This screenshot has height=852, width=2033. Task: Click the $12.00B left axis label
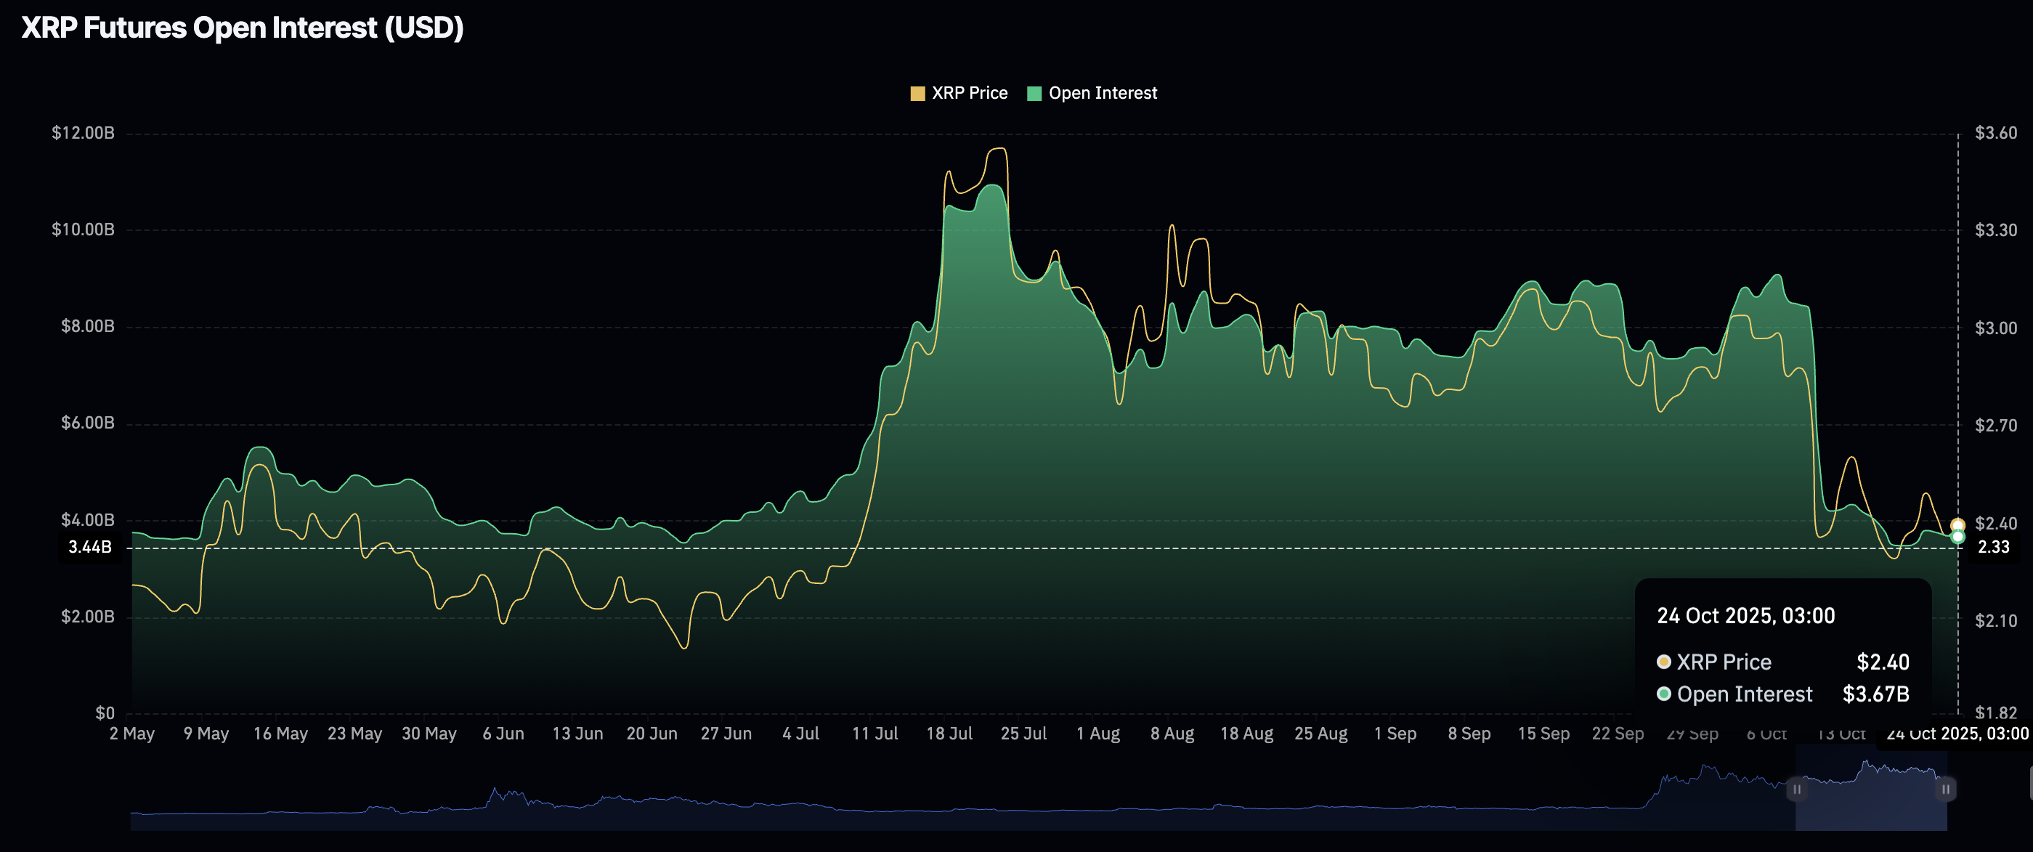pyautogui.click(x=83, y=134)
